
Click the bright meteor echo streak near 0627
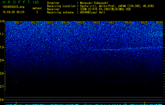(x=110, y=50)
